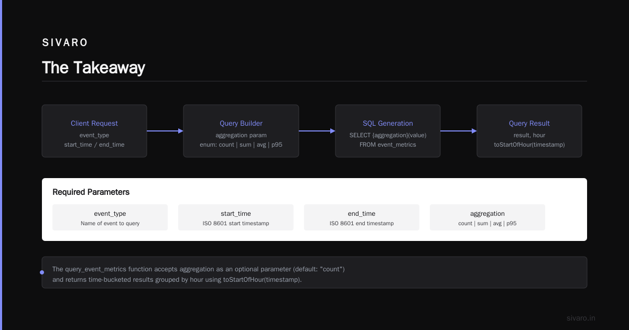
Task: Click the aggregation parameter card title
Action: pyautogui.click(x=487, y=214)
